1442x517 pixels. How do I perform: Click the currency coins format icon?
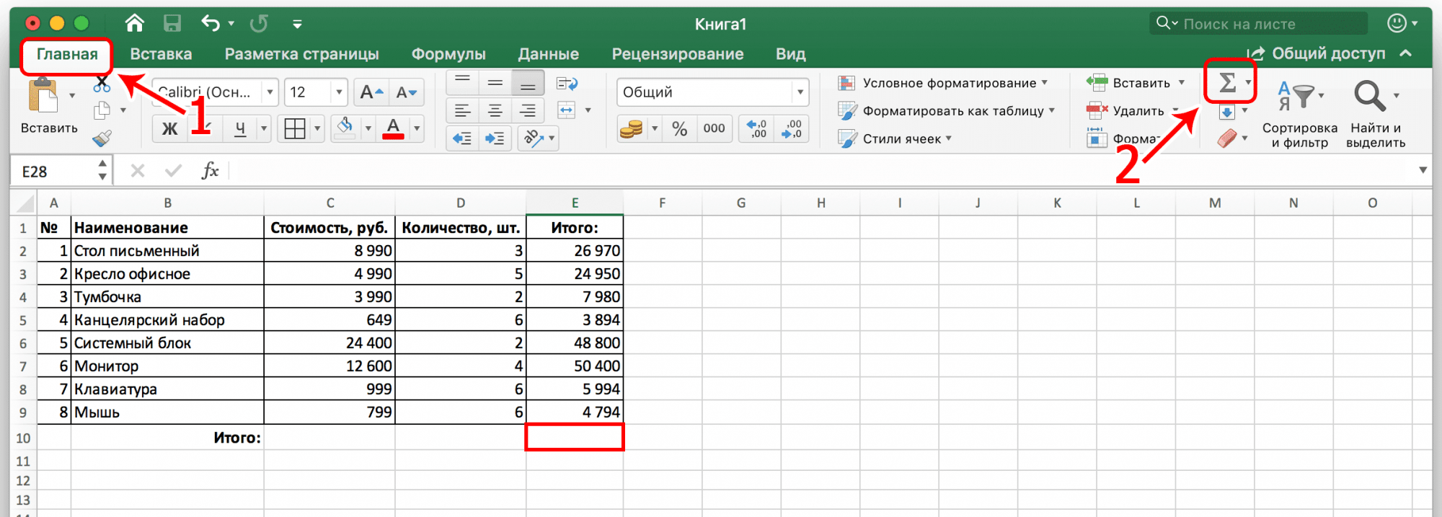coord(632,129)
